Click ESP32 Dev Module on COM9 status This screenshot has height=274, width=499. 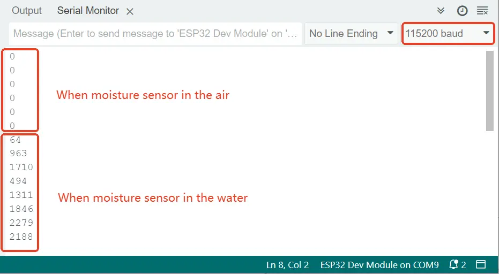379,264
